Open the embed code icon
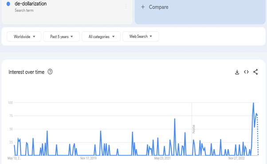The image size is (267, 164). (246, 72)
